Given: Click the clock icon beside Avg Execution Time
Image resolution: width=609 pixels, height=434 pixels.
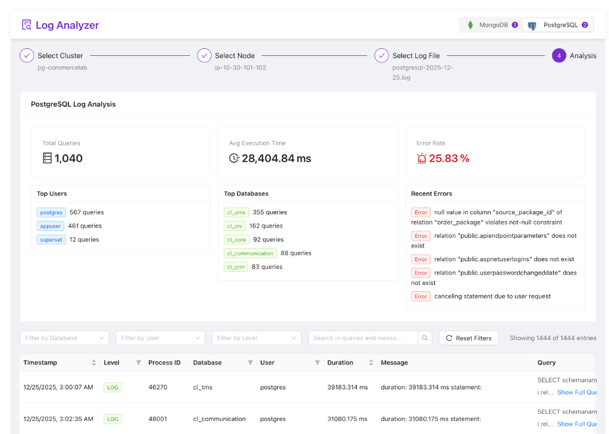Looking at the screenshot, I should 234,158.
